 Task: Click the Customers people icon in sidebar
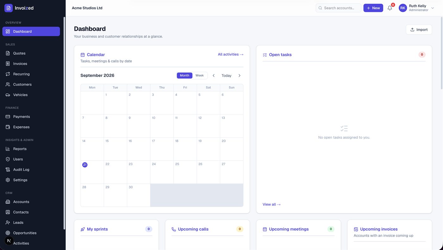8,84
